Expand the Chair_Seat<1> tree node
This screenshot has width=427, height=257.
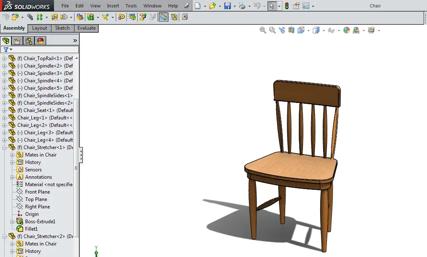(4, 110)
